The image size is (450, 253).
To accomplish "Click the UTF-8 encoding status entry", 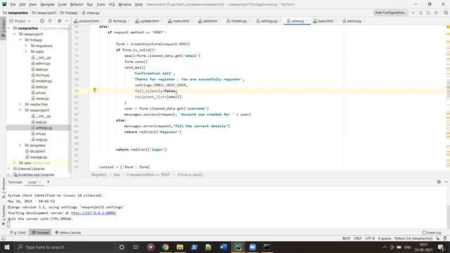I will click(x=370, y=238).
